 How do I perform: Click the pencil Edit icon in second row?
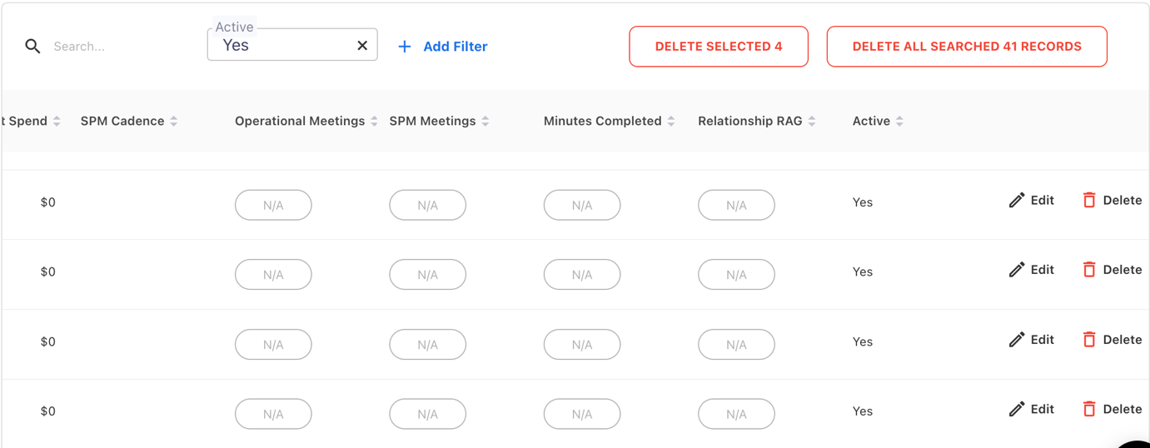coord(1017,270)
